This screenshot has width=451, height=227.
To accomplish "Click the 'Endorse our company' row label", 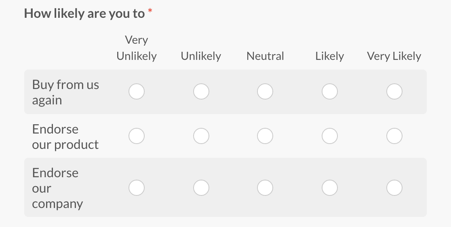I will click(57, 188).
